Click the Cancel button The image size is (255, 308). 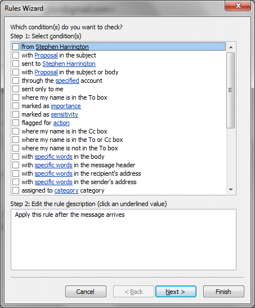pyautogui.click(x=86, y=292)
